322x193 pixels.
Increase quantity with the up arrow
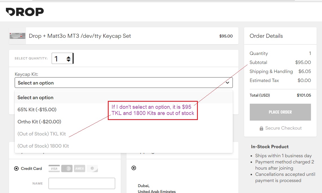[x=69, y=57]
